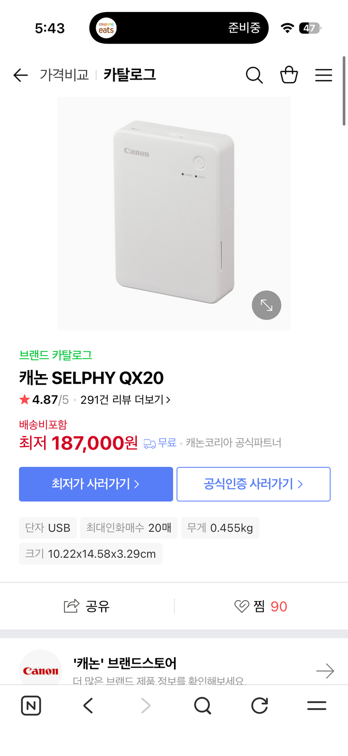Viewport: 348px width, 756px height.
Task: Toggle the 찜 heart wishlist
Action: [242, 606]
